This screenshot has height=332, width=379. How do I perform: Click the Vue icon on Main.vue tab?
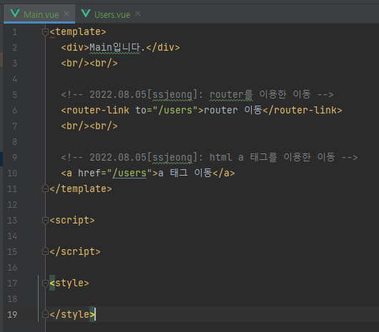(x=15, y=14)
